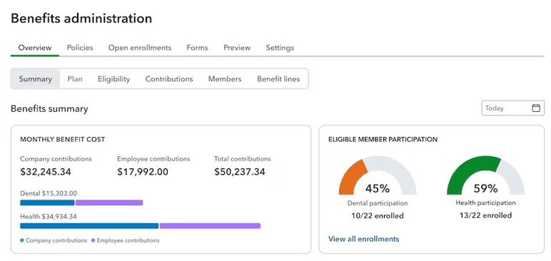Click the $32,245.34 company contributions value
The image size is (551, 261).
pos(46,172)
